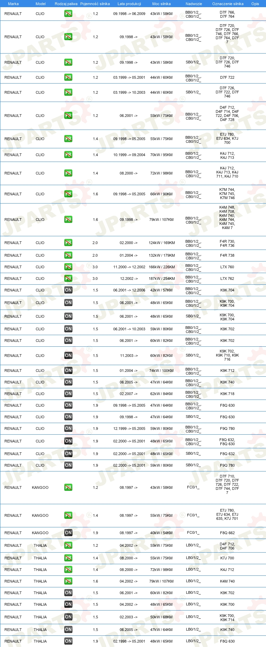Screen dimensions: 266x647
Task: Click the Model column header
Action: pyautogui.click(x=40, y=4)
